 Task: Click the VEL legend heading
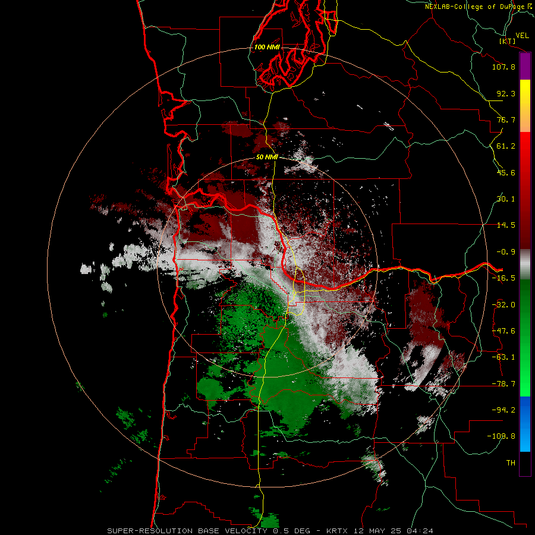click(522, 36)
